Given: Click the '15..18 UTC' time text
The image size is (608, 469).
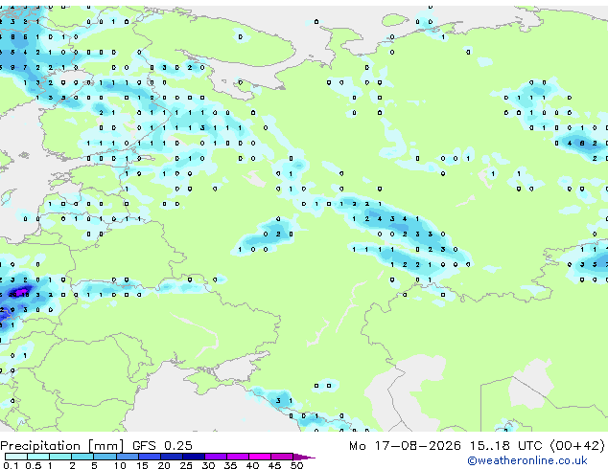Looking at the screenshot, I should [505, 446].
